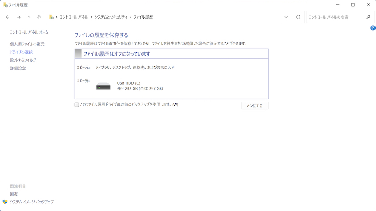Minimize the ファイル履歴 window
Screen dimensions: 376x211
(x=338, y=4)
